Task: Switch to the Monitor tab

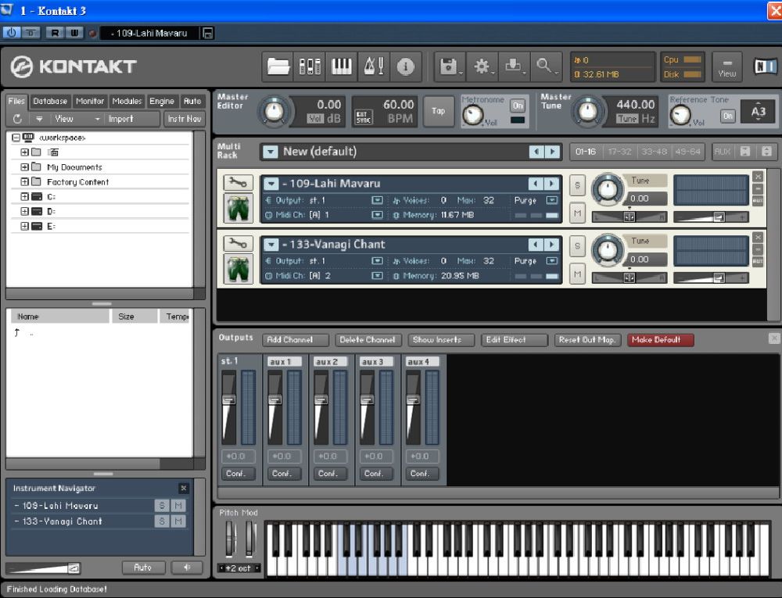Action: [90, 101]
